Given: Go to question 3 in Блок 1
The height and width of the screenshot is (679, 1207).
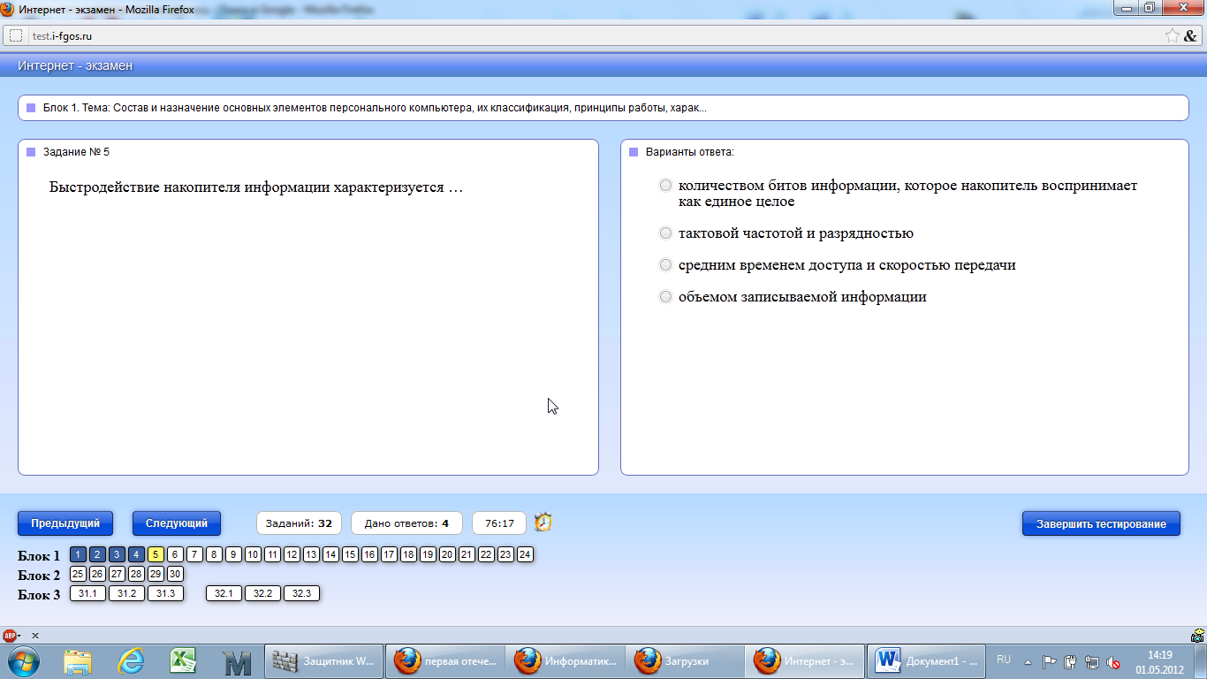Looking at the screenshot, I should coord(117,554).
